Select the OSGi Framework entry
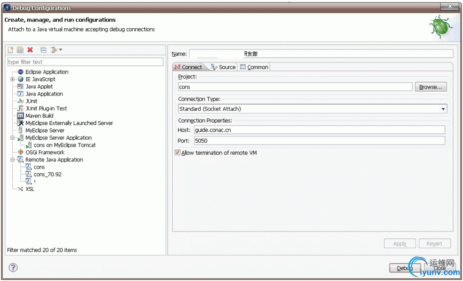Image resolution: width=463 pixels, height=281 pixels. [45, 152]
